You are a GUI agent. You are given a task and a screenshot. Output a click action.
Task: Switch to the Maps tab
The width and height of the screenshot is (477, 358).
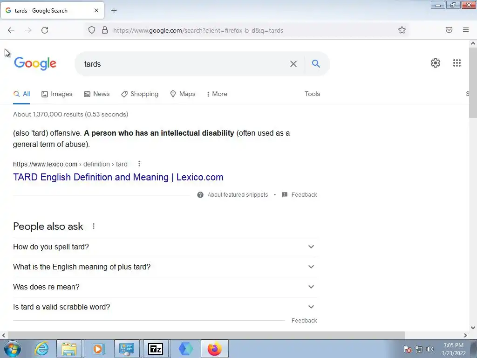[x=183, y=94]
